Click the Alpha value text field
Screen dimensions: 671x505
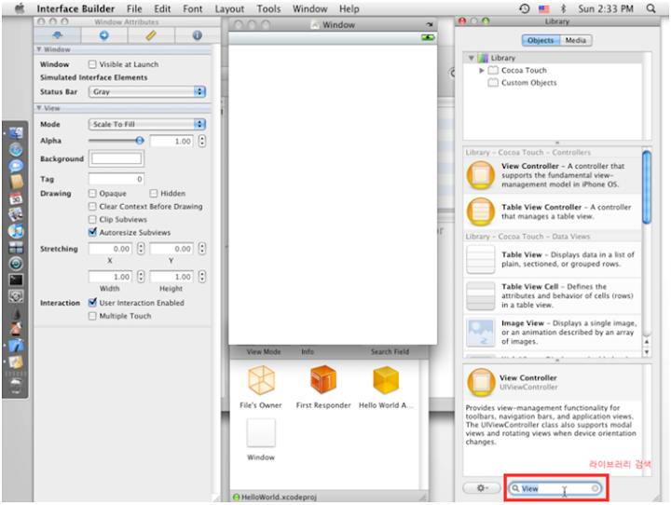coord(171,141)
